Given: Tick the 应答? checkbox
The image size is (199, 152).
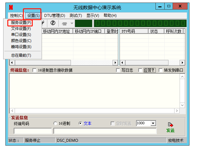Looking at the screenshot, I should click(x=140, y=70).
